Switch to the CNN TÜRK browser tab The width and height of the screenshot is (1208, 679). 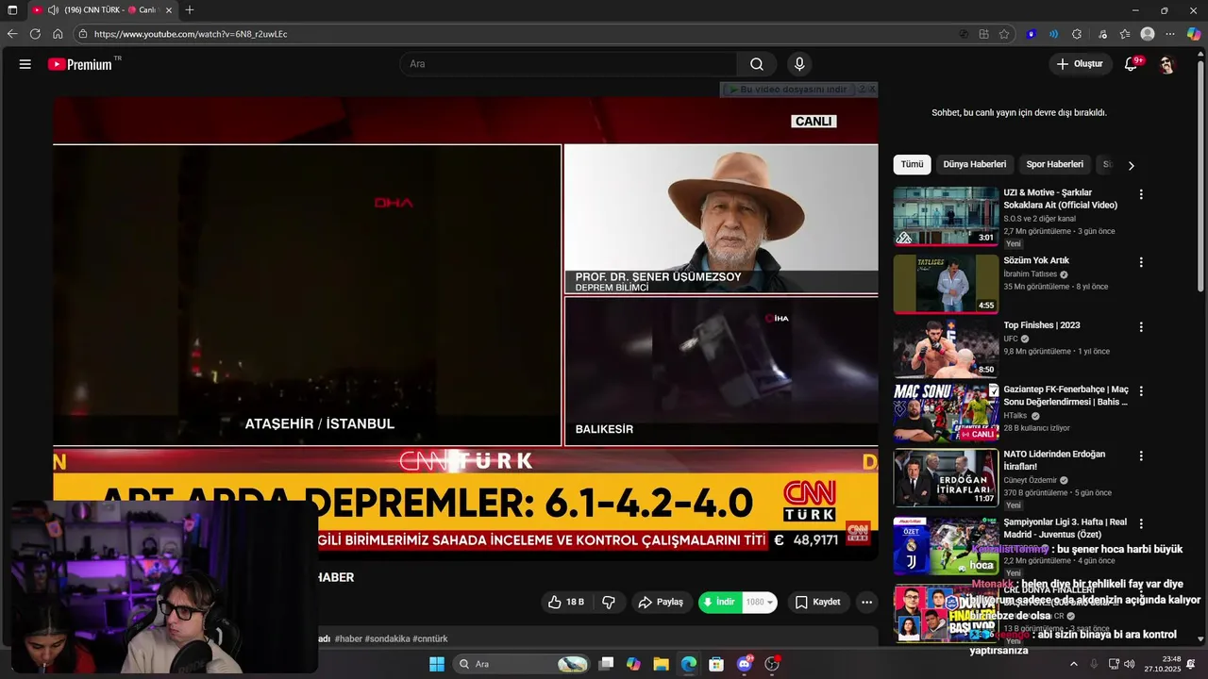point(102,9)
